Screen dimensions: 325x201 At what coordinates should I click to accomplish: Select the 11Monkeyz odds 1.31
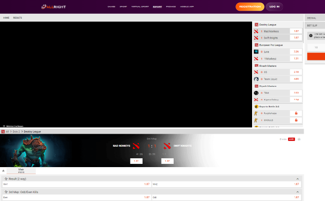click(x=296, y=58)
